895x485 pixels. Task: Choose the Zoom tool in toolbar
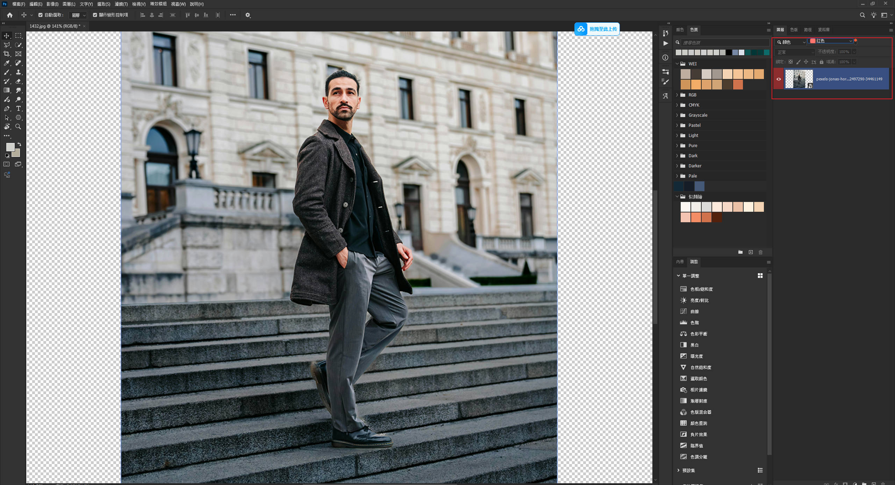pyautogui.click(x=18, y=126)
